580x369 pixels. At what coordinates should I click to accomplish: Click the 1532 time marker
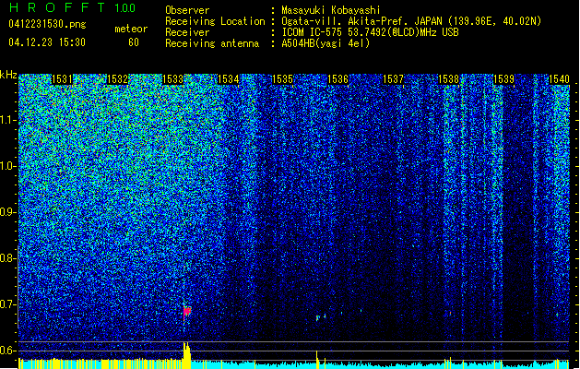coord(117,79)
